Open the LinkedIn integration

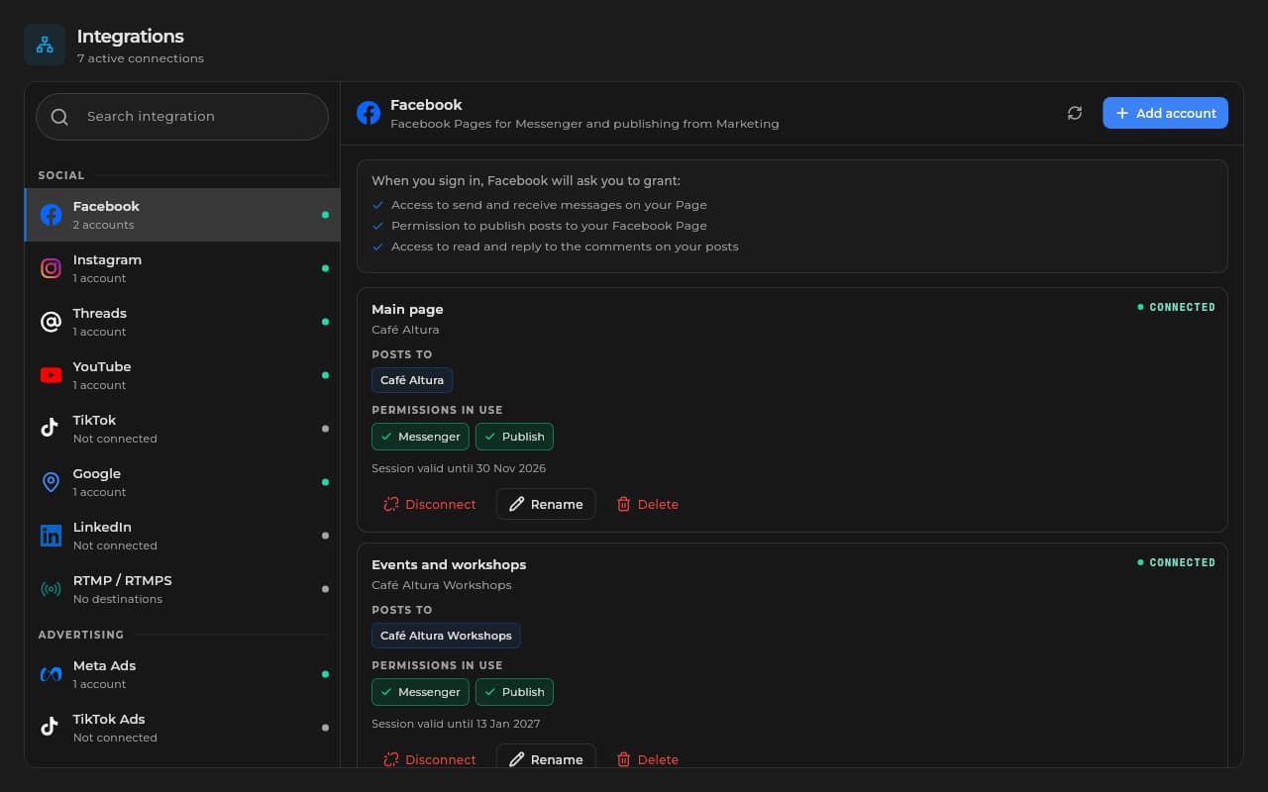pos(182,536)
